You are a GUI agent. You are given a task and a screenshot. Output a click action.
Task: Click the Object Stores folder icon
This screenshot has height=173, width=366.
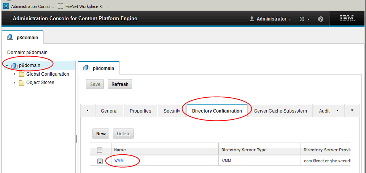22,83
